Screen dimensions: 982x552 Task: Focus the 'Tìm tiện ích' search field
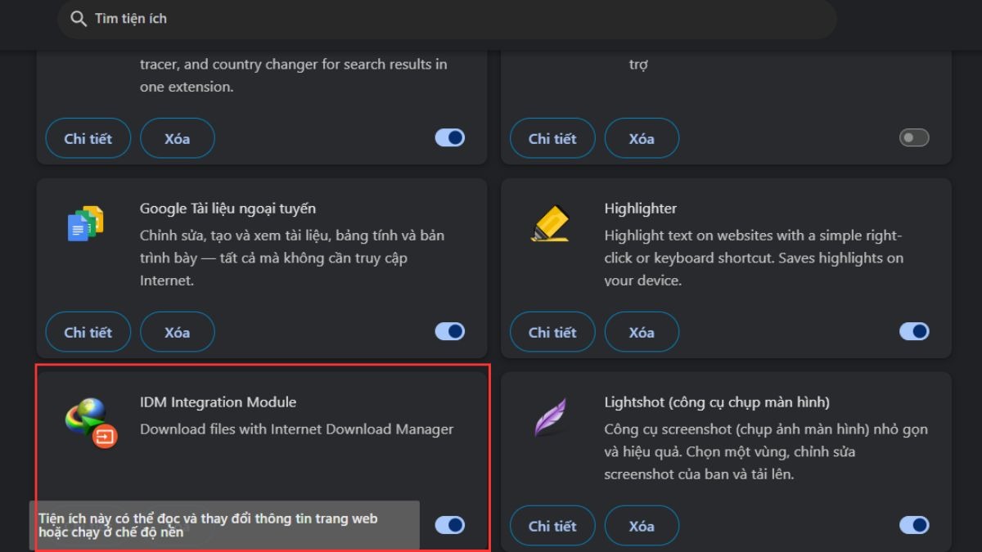click(447, 18)
